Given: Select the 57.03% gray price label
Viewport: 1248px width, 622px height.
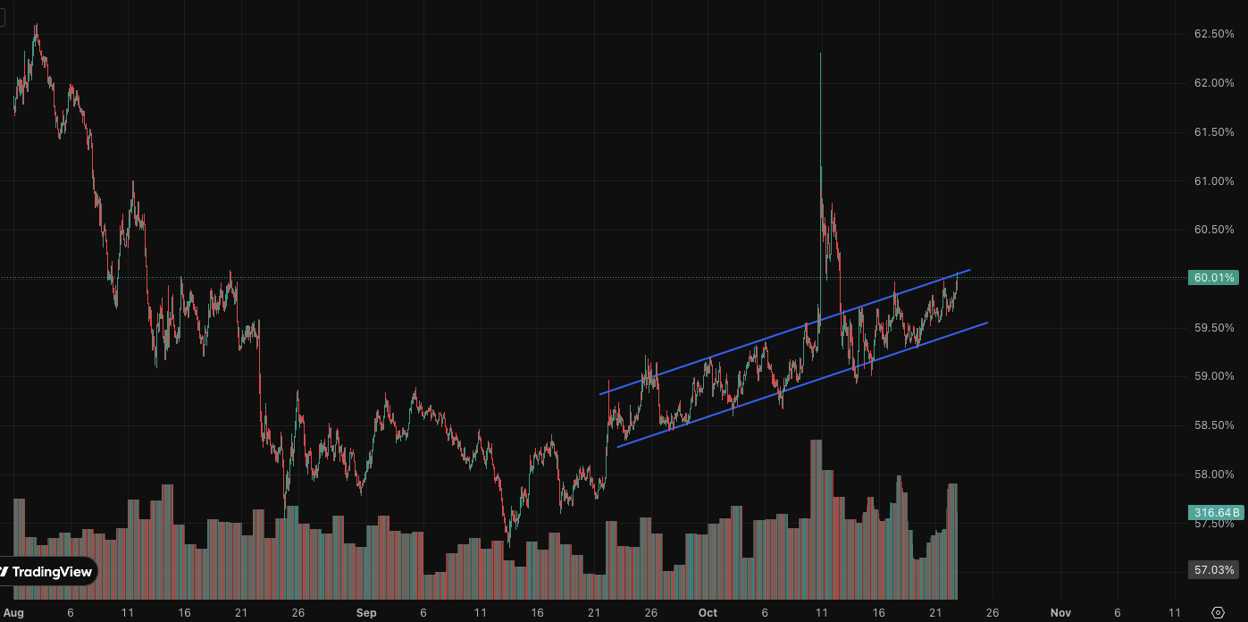Looking at the screenshot, I should [x=1214, y=570].
